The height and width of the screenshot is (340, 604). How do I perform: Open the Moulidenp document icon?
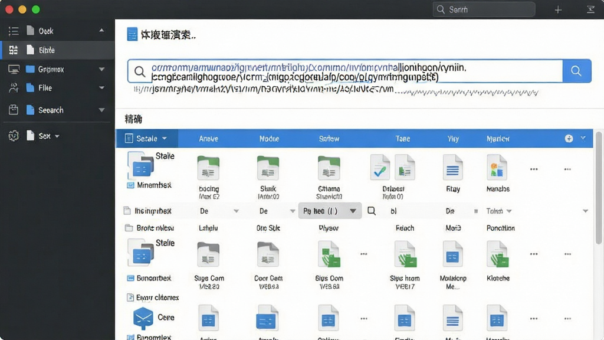click(x=452, y=254)
